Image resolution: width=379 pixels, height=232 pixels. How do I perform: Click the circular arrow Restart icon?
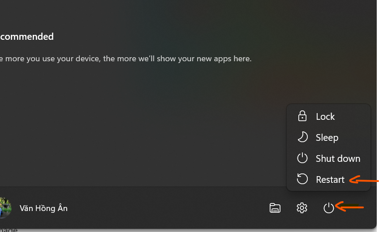302,179
